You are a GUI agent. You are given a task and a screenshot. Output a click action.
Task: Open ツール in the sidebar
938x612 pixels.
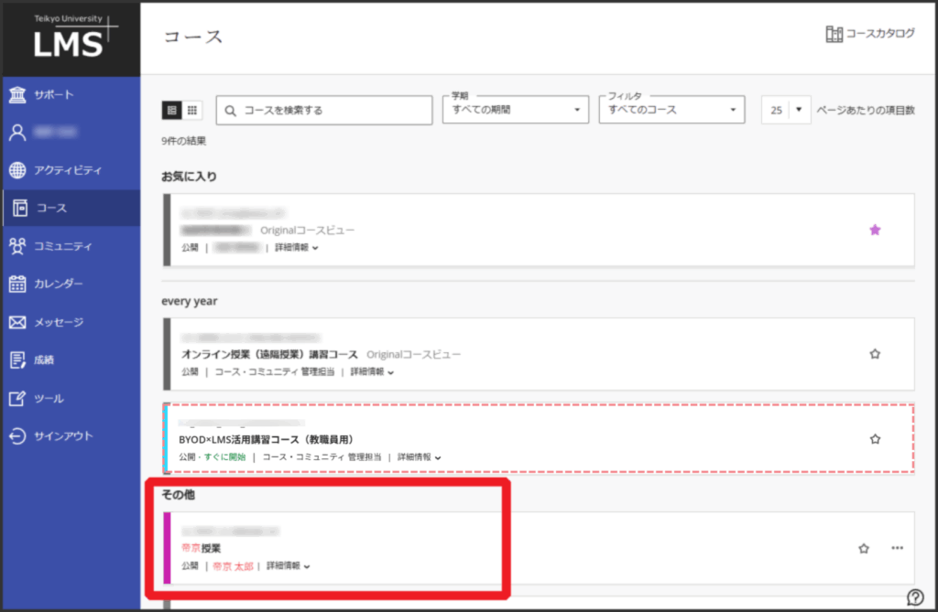(x=49, y=399)
